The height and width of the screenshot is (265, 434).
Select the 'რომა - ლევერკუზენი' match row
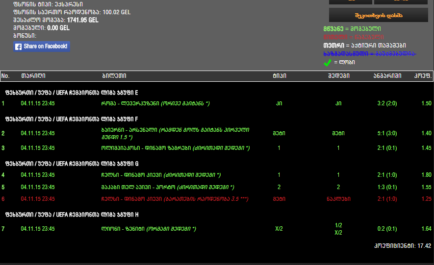click(x=217, y=103)
